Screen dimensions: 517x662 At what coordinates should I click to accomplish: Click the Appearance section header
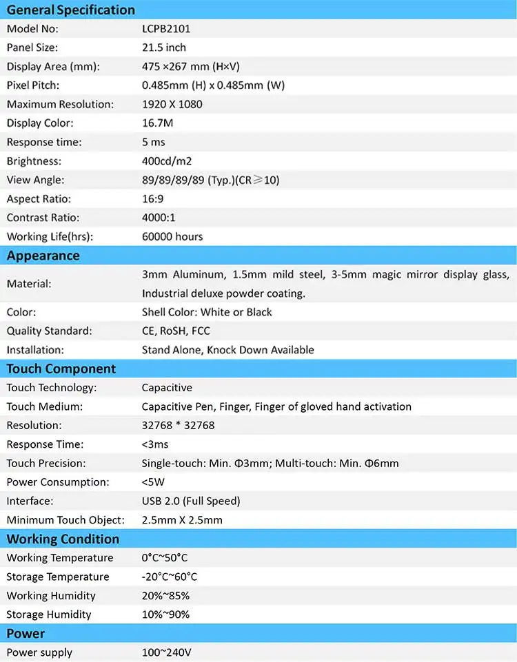(x=43, y=256)
